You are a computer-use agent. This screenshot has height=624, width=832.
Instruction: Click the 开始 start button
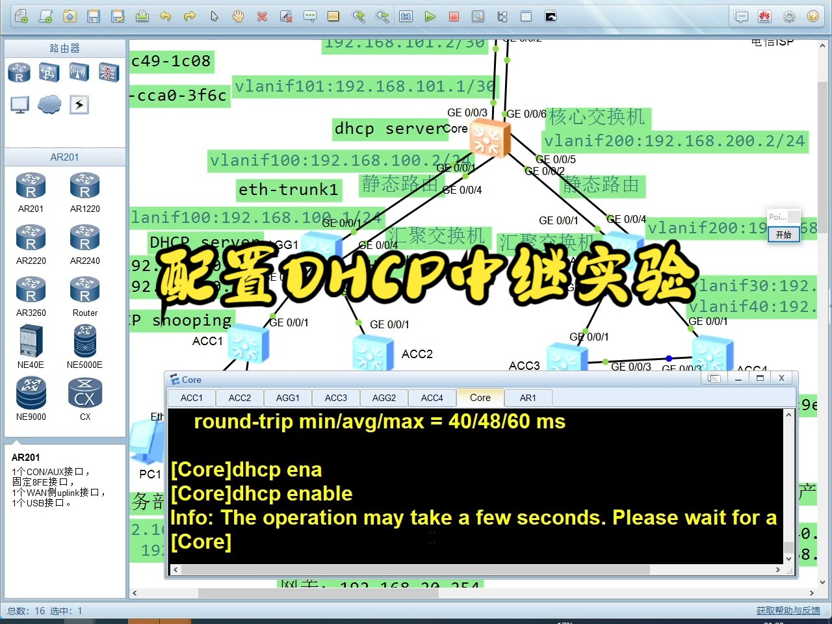[783, 235]
